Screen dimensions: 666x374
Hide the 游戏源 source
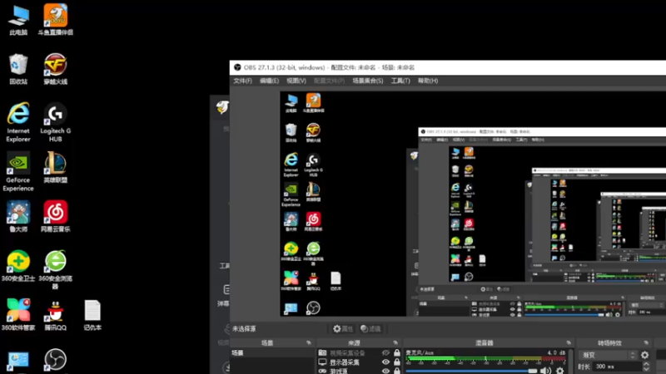pos(385,371)
